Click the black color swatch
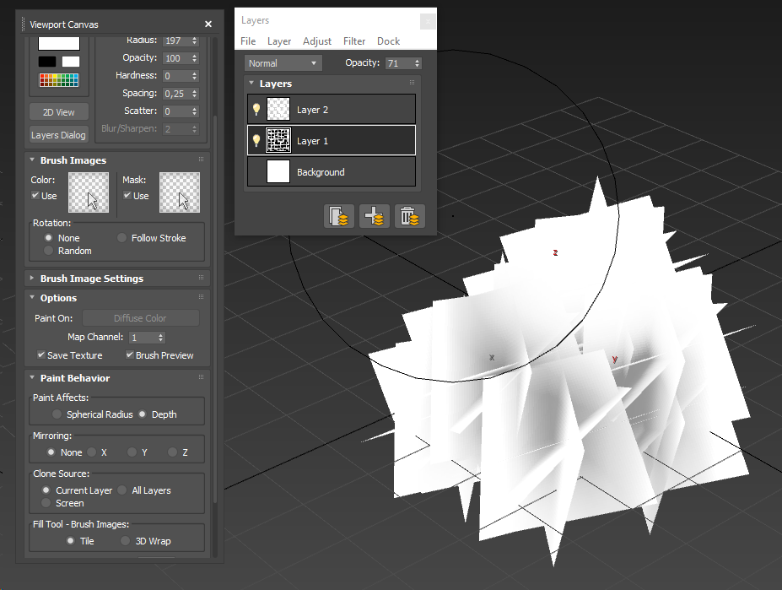This screenshot has height=590, width=782. pyautogui.click(x=47, y=62)
